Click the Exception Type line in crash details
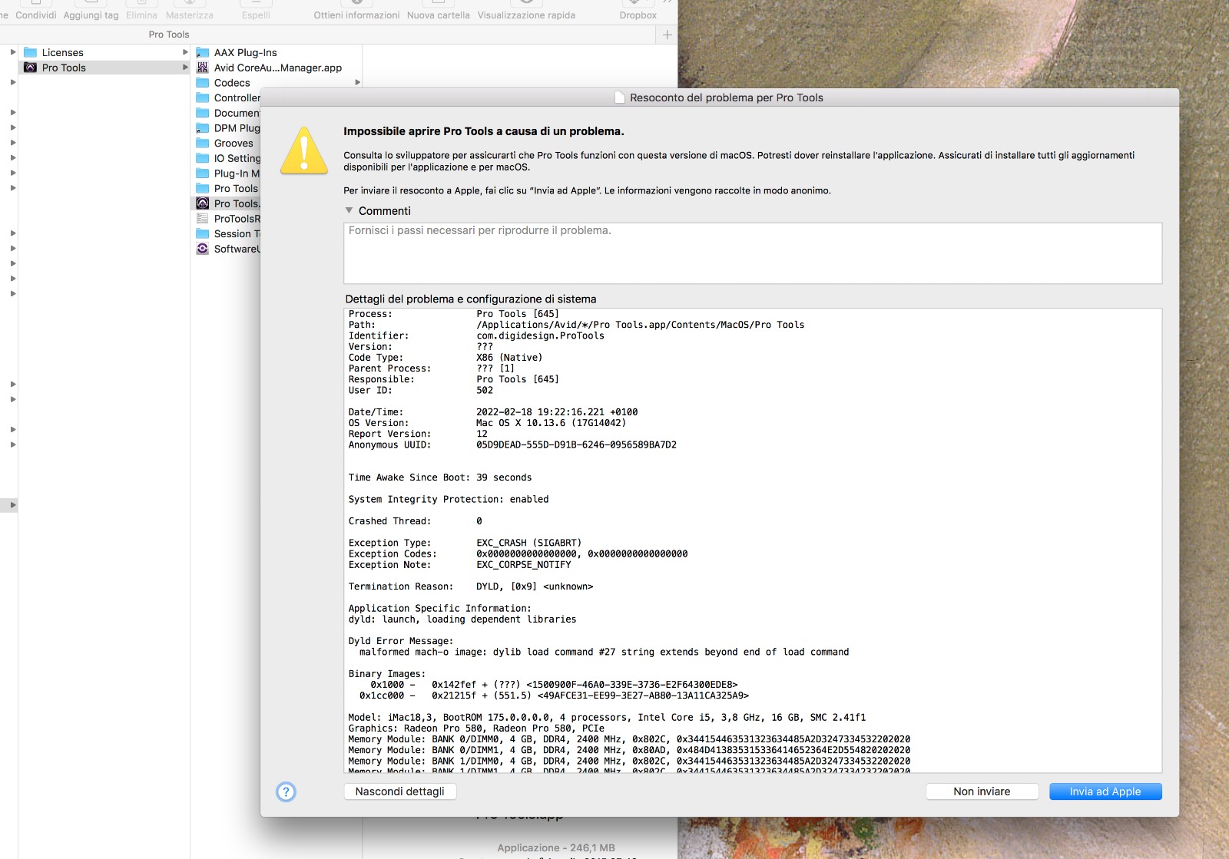The image size is (1229, 859). pyautogui.click(x=465, y=543)
